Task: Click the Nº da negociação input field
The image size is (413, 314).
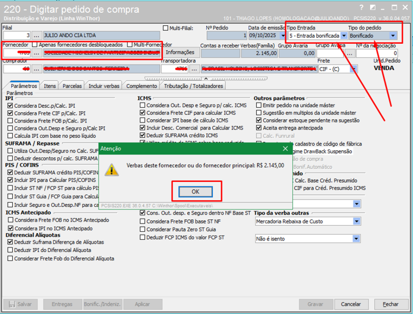Action: click(377, 53)
